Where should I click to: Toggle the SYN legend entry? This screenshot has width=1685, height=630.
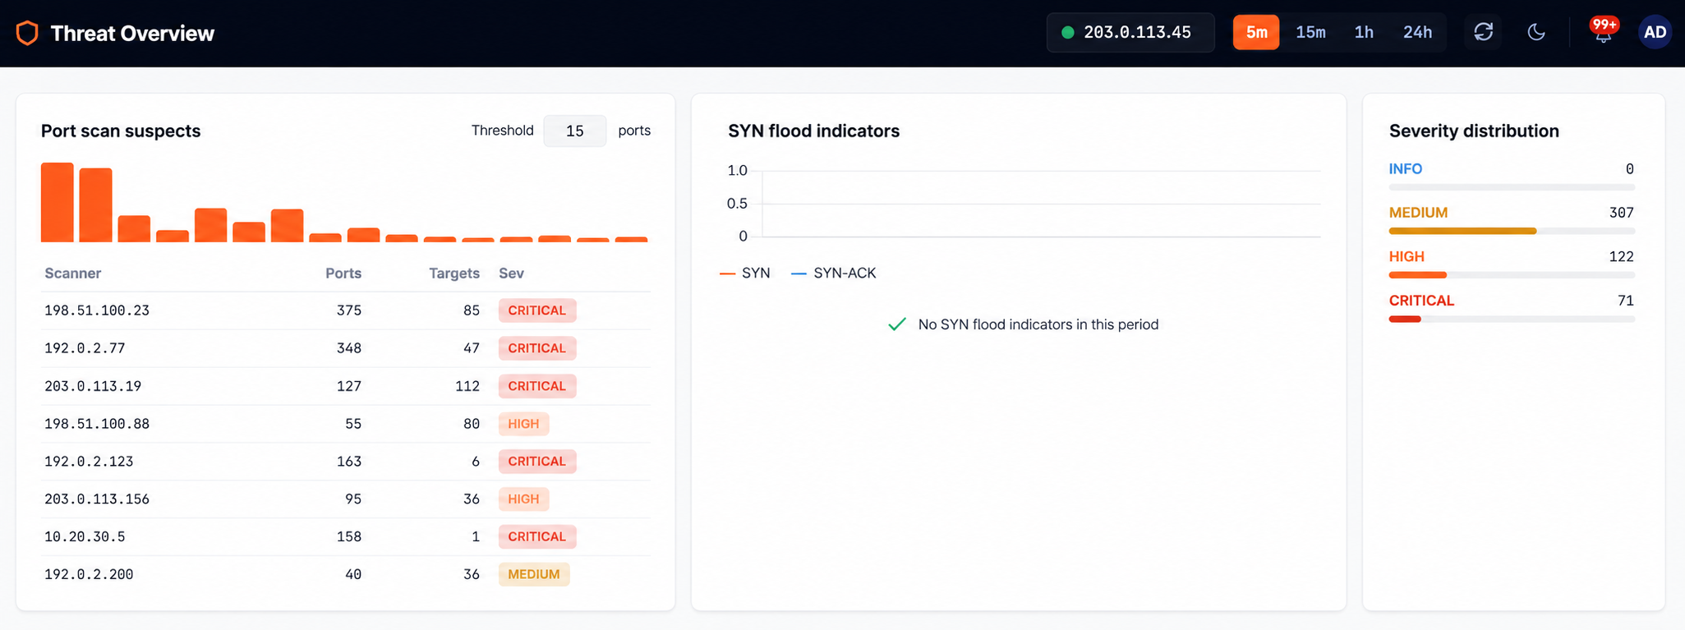(x=745, y=273)
